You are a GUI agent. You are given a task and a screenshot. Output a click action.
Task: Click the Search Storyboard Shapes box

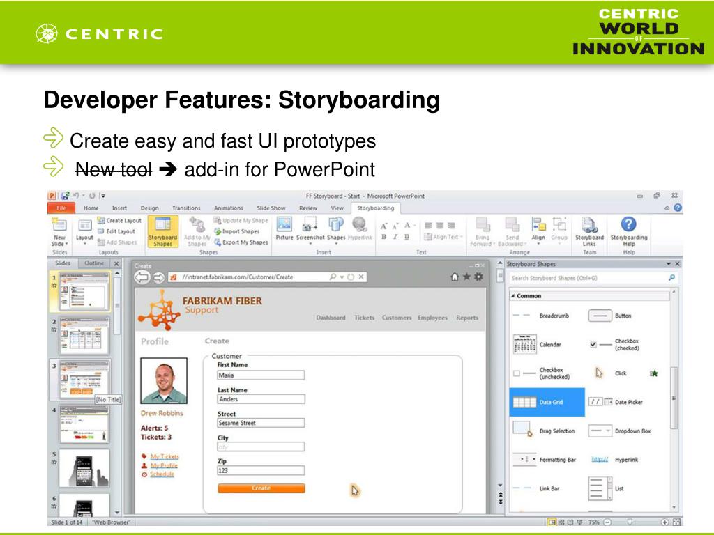(x=593, y=277)
